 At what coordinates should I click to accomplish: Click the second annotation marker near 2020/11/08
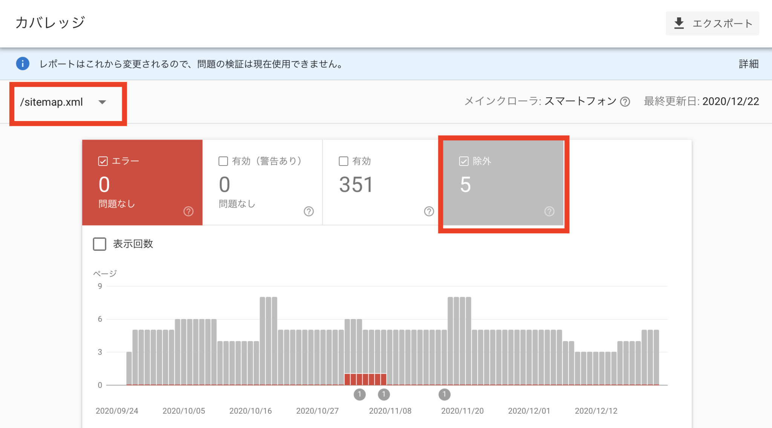tap(384, 394)
